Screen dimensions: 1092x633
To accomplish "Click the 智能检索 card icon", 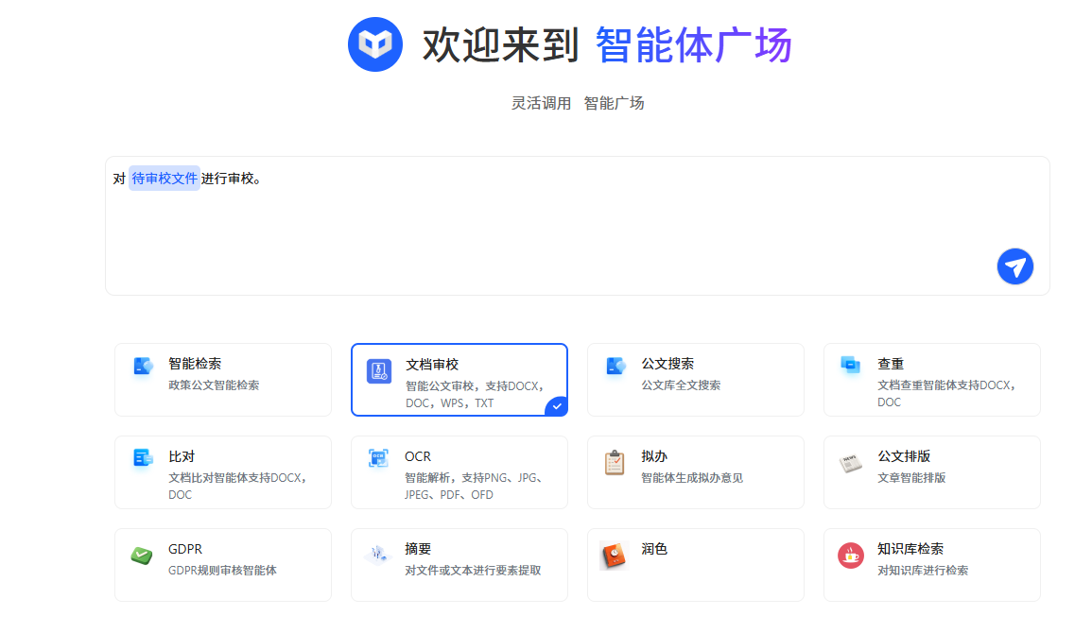I will [x=143, y=366].
